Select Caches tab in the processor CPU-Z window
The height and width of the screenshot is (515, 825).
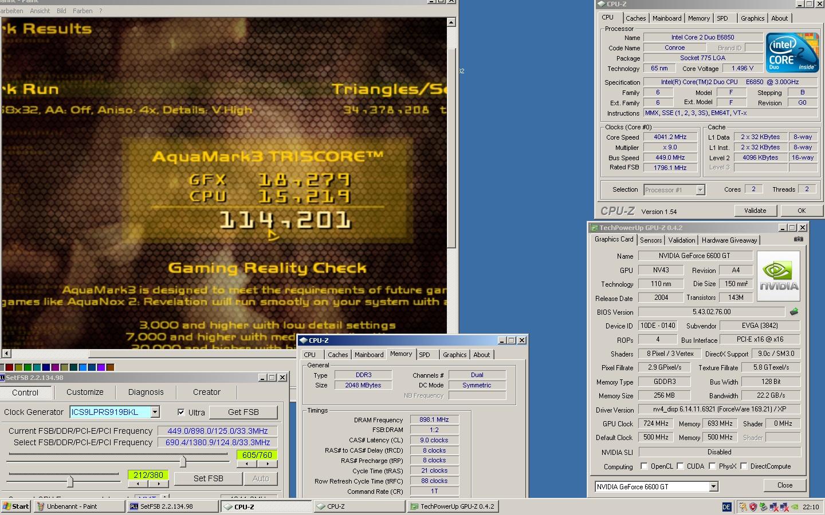point(635,18)
